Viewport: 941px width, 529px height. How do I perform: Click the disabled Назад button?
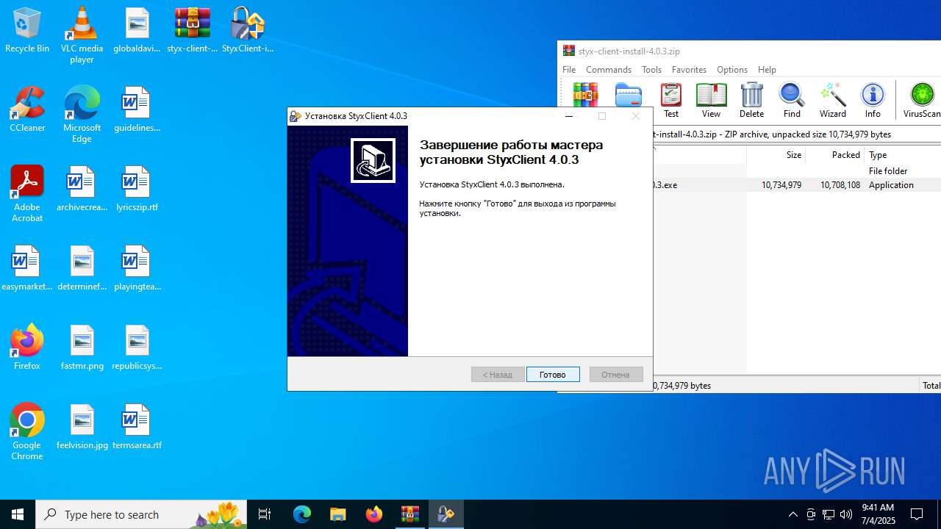pos(498,375)
